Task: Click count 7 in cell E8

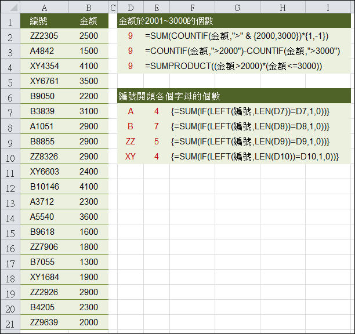Action: (157, 126)
